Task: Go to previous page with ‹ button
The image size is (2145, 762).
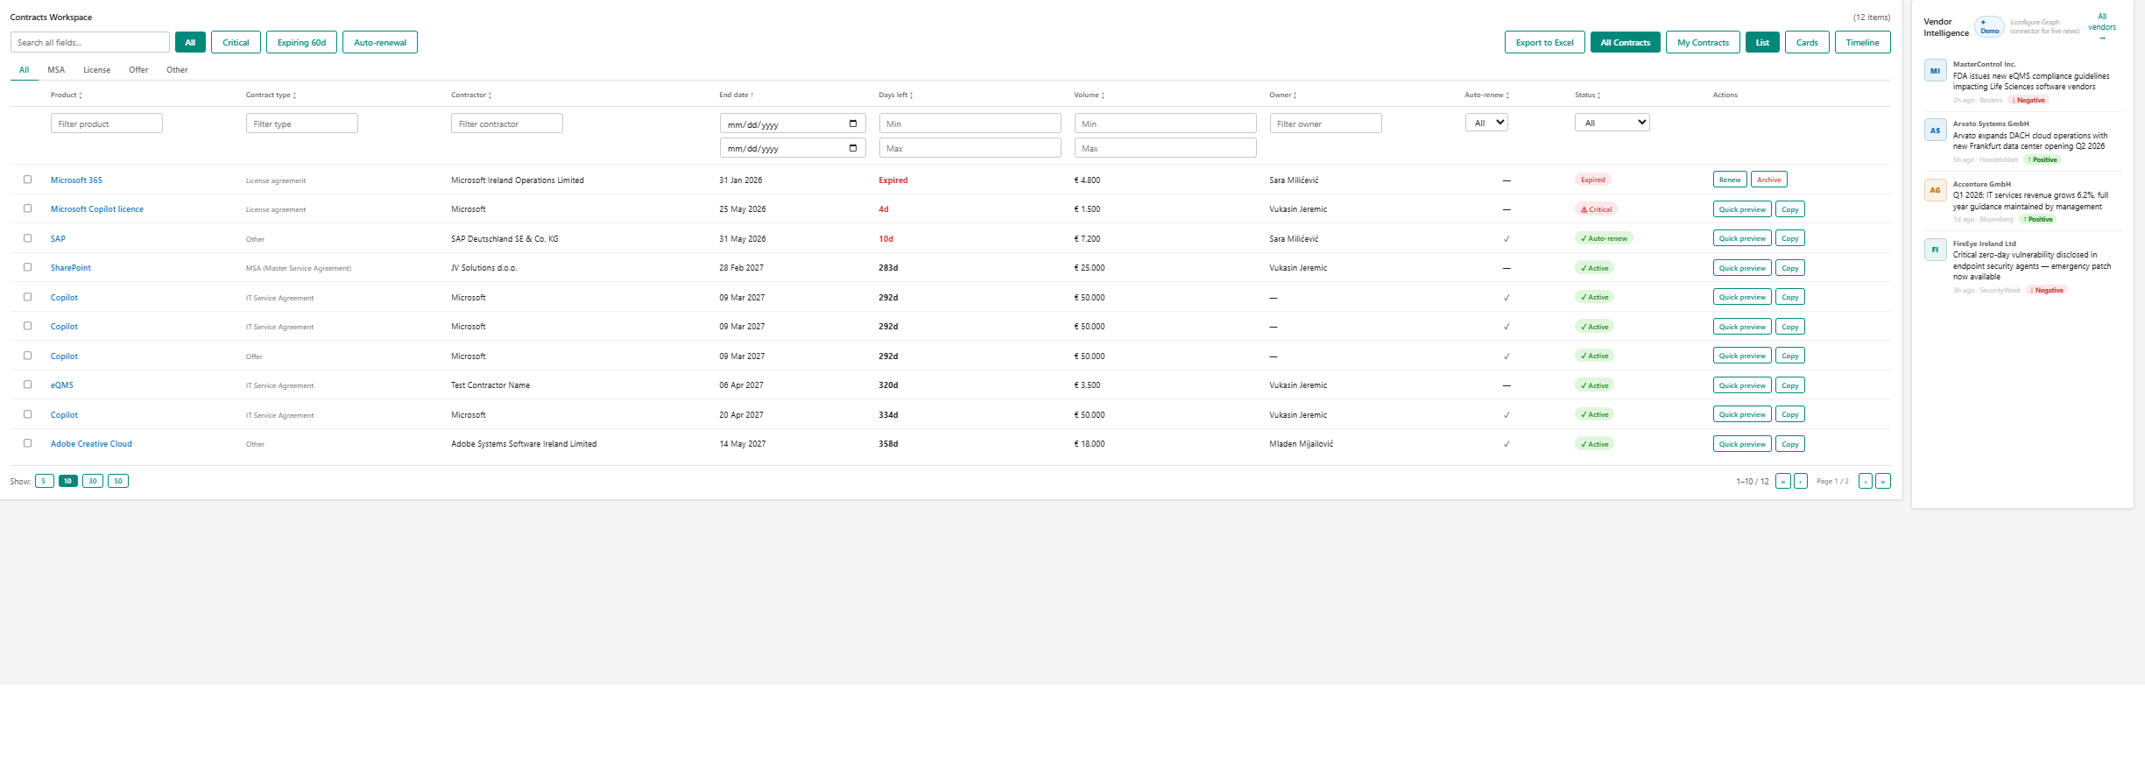Action: 1801,481
